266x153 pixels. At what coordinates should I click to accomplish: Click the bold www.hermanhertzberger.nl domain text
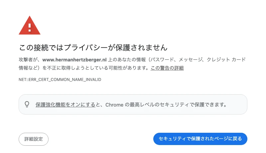(x=75, y=60)
